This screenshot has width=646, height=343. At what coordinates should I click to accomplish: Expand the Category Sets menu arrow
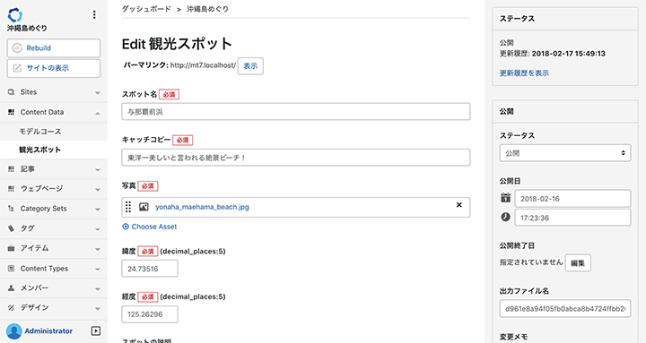click(x=98, y=210)
